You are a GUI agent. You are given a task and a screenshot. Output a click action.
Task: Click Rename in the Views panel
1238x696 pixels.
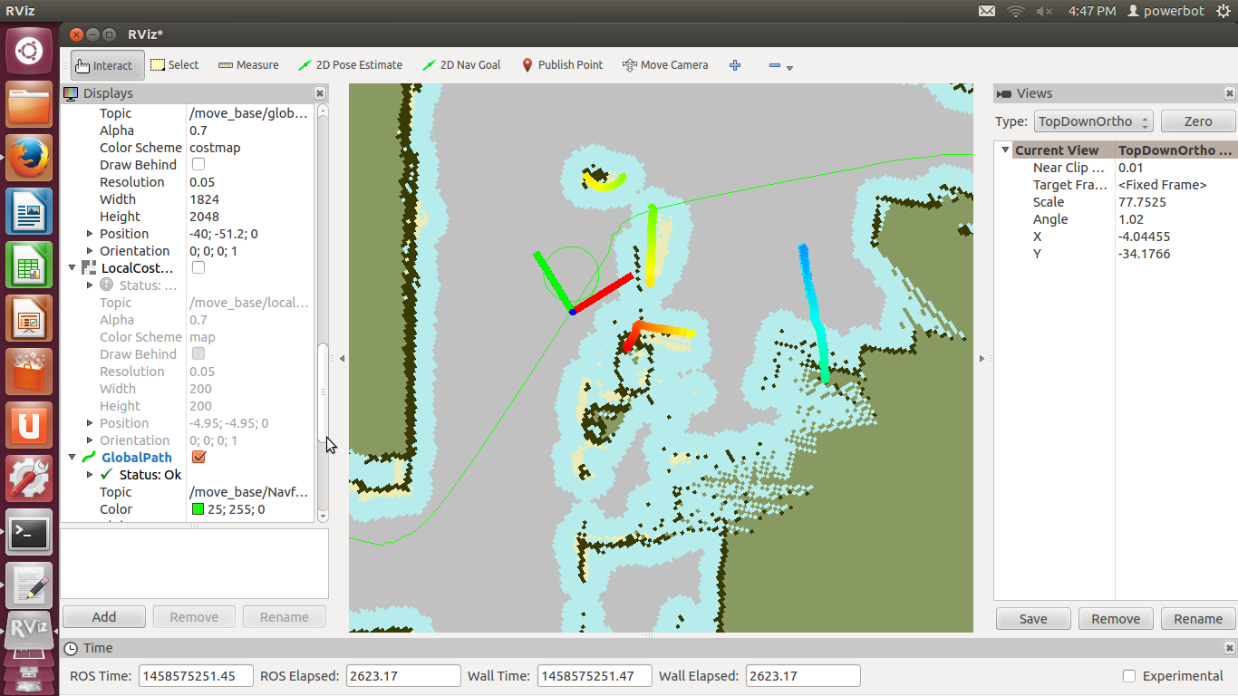(1198, 619)
